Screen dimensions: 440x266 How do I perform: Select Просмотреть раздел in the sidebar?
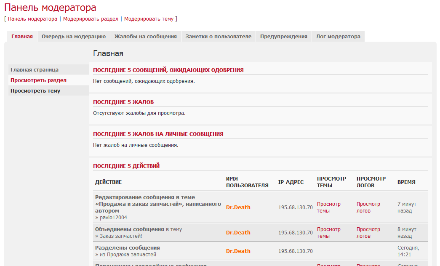(38, 80)
